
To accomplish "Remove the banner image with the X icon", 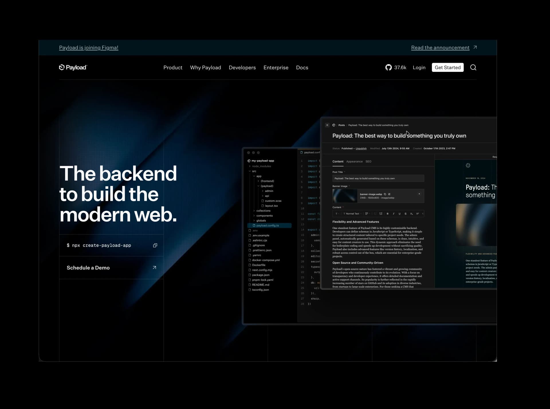I will (x=419, y=194).
